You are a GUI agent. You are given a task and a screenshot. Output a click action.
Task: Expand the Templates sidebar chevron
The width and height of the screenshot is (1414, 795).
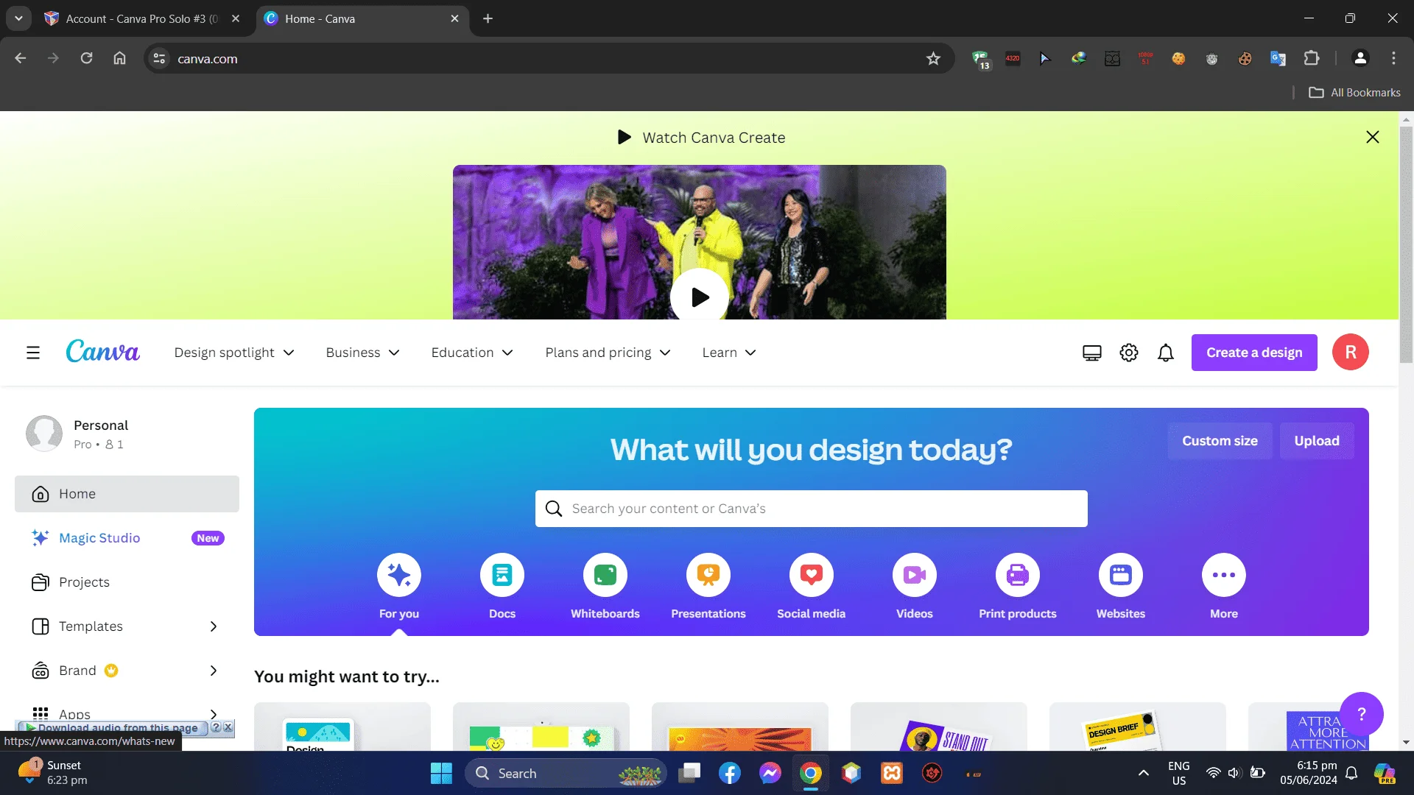point(214,626)
